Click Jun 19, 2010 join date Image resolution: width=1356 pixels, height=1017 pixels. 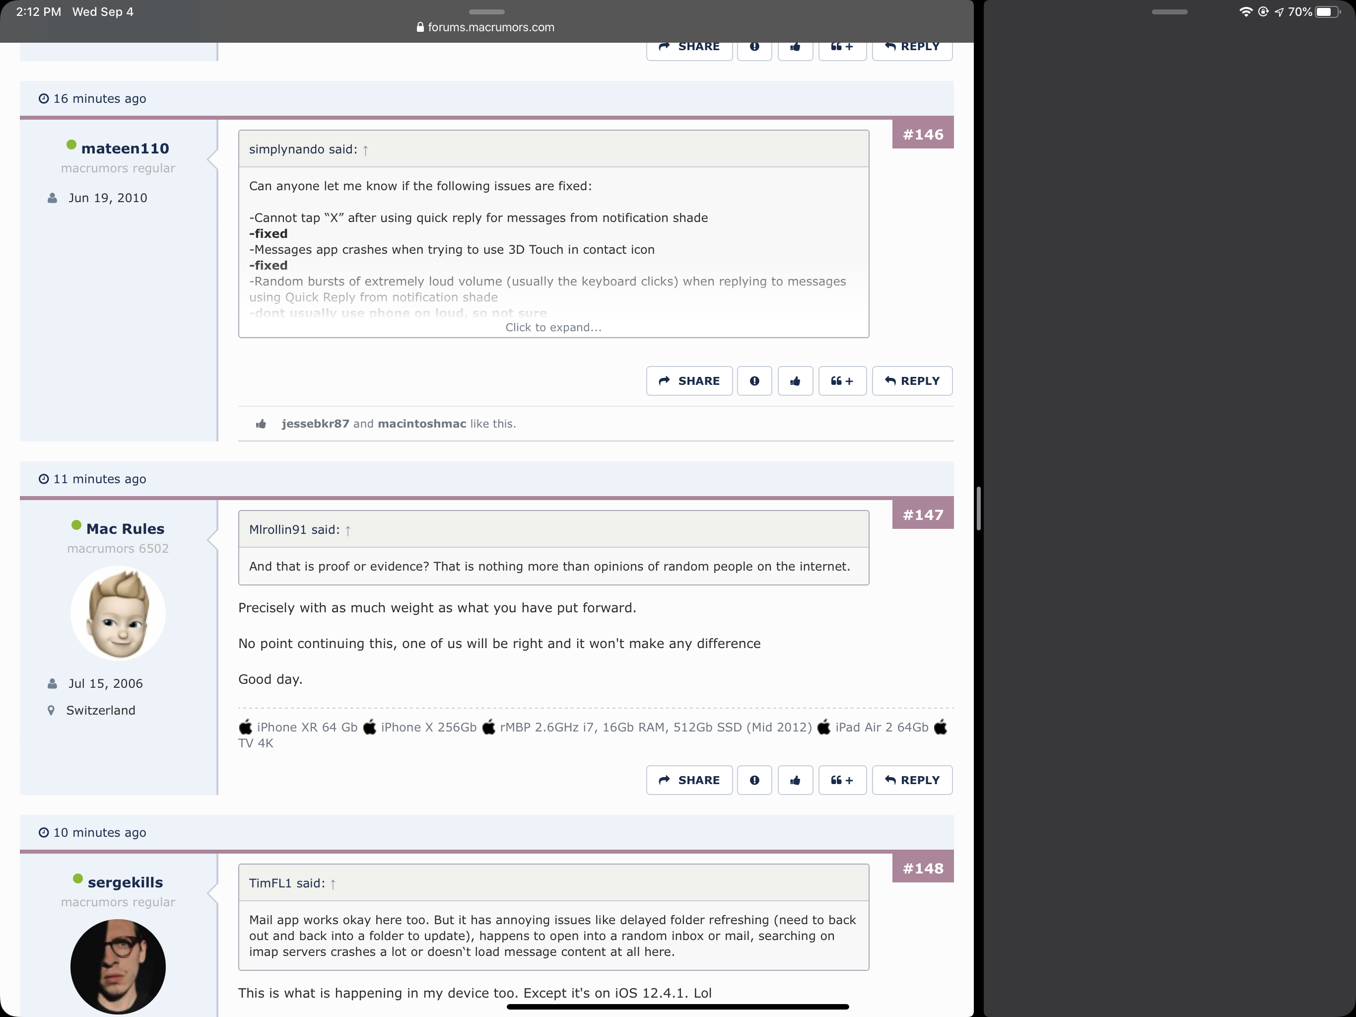[x=108, y=198]
